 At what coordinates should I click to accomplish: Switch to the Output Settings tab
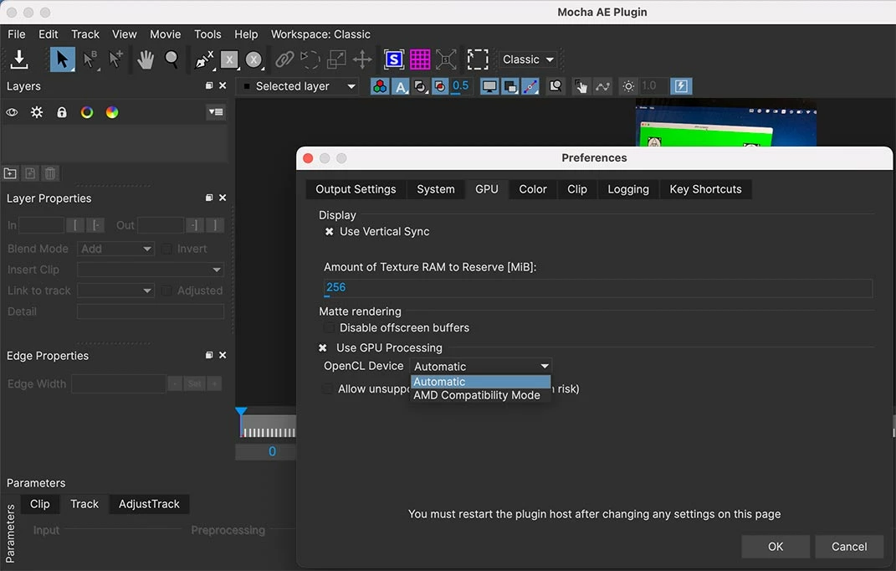coord(356,189)
